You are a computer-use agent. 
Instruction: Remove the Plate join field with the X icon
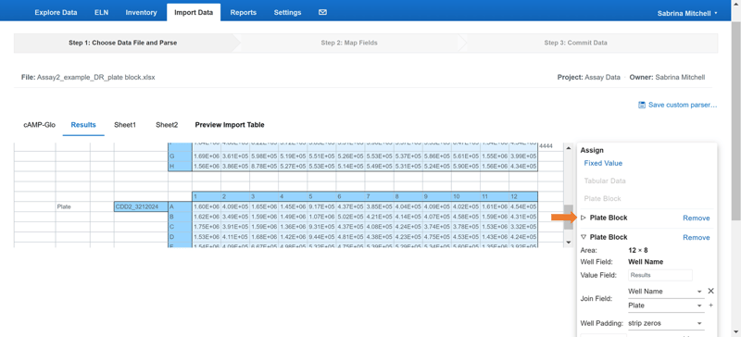point(710,291)
